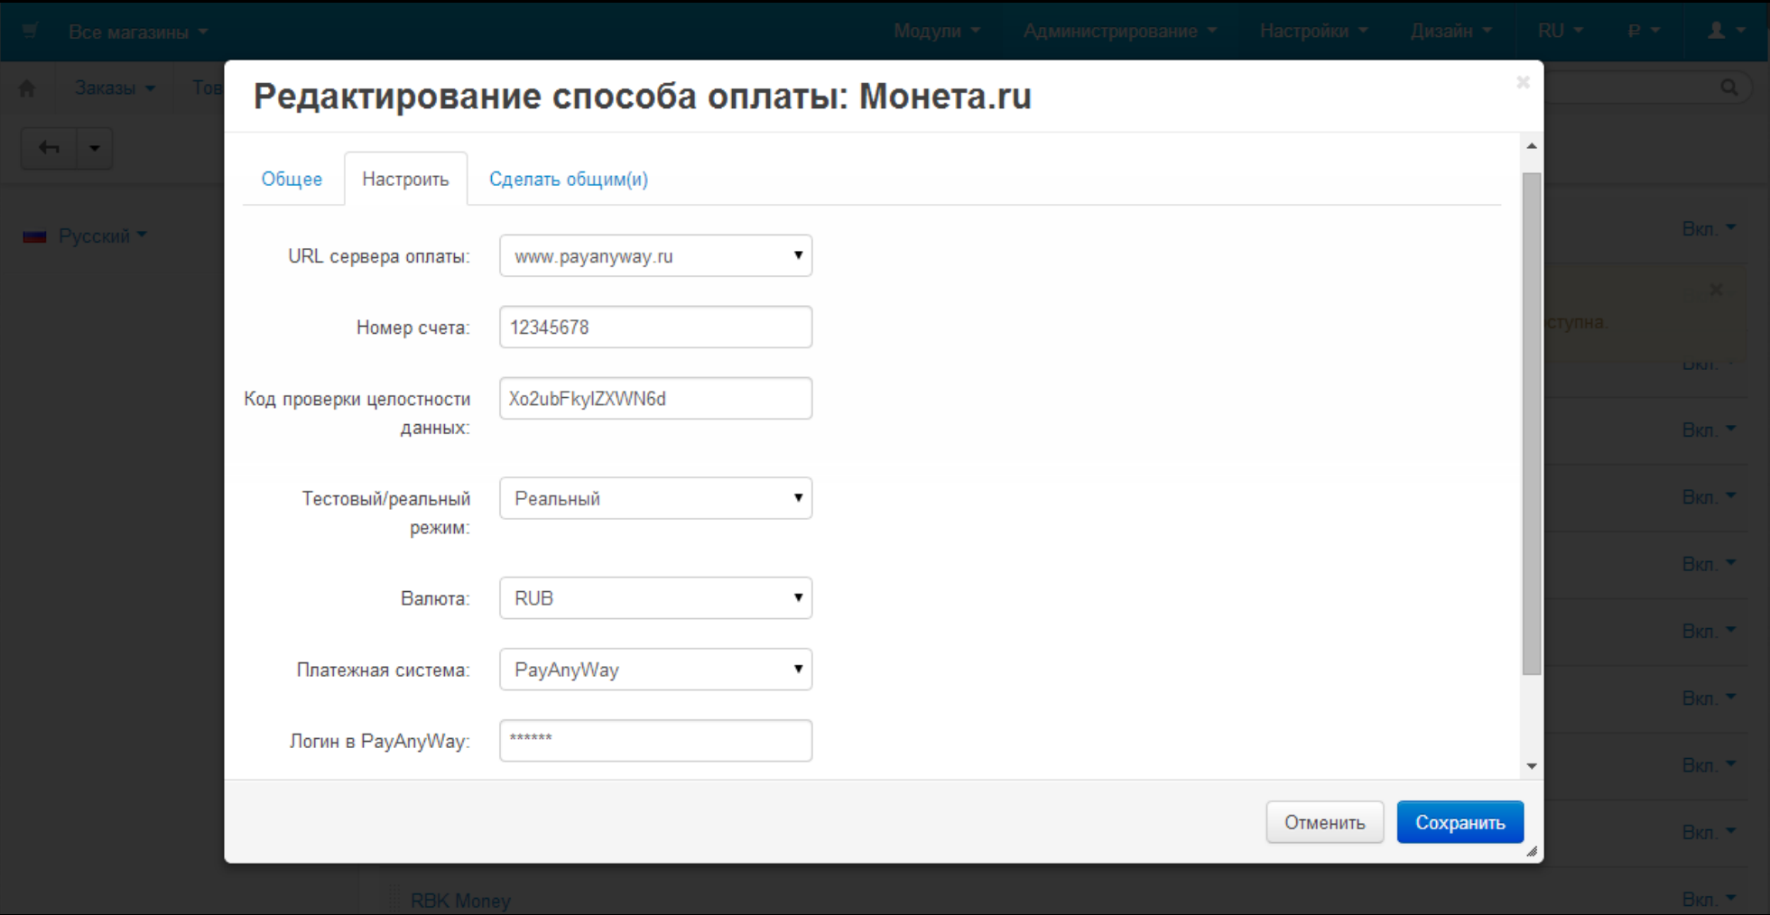This screenshot has height=915, width=1770.
Task: Open the dropdown next to back arrow
Action: [95, 148]
